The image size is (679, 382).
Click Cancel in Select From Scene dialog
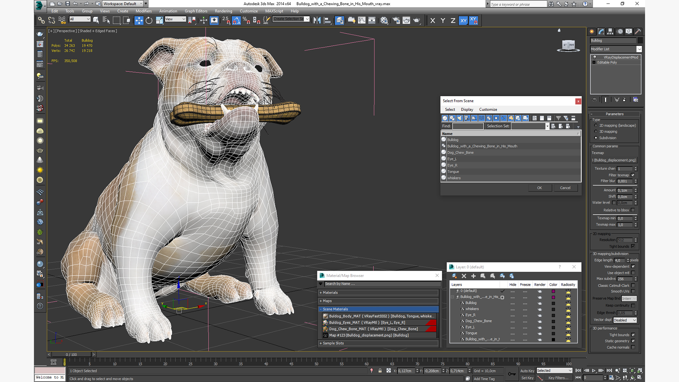coord(565,188)
